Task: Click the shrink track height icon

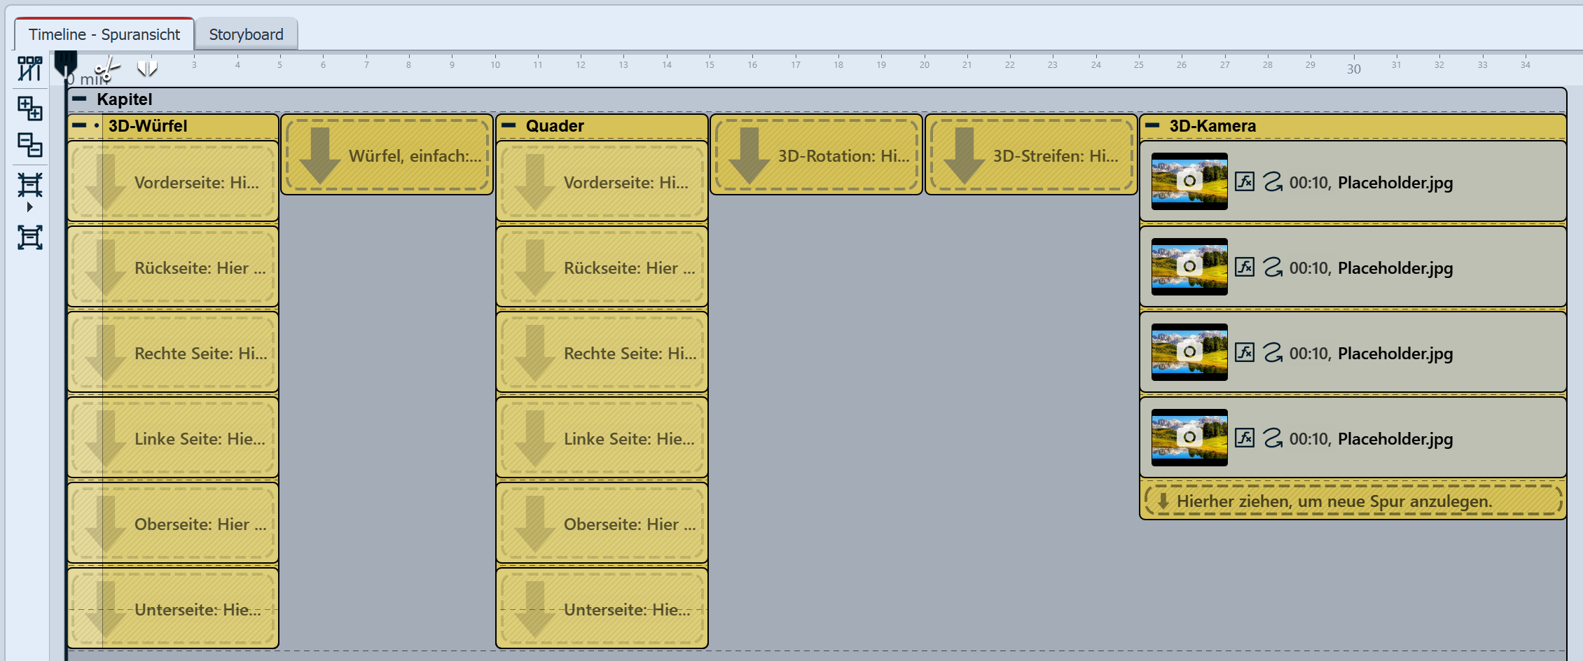Action: click(29, 185)
